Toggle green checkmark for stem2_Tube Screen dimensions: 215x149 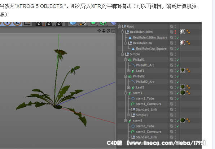click(178, 126)
